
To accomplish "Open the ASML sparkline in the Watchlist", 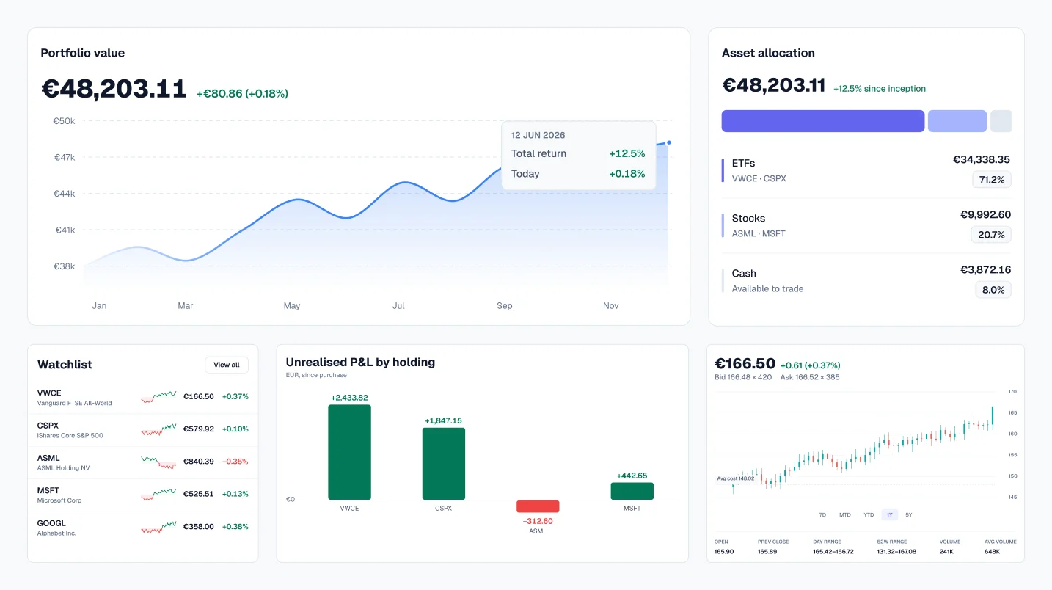I will (158, 462).
